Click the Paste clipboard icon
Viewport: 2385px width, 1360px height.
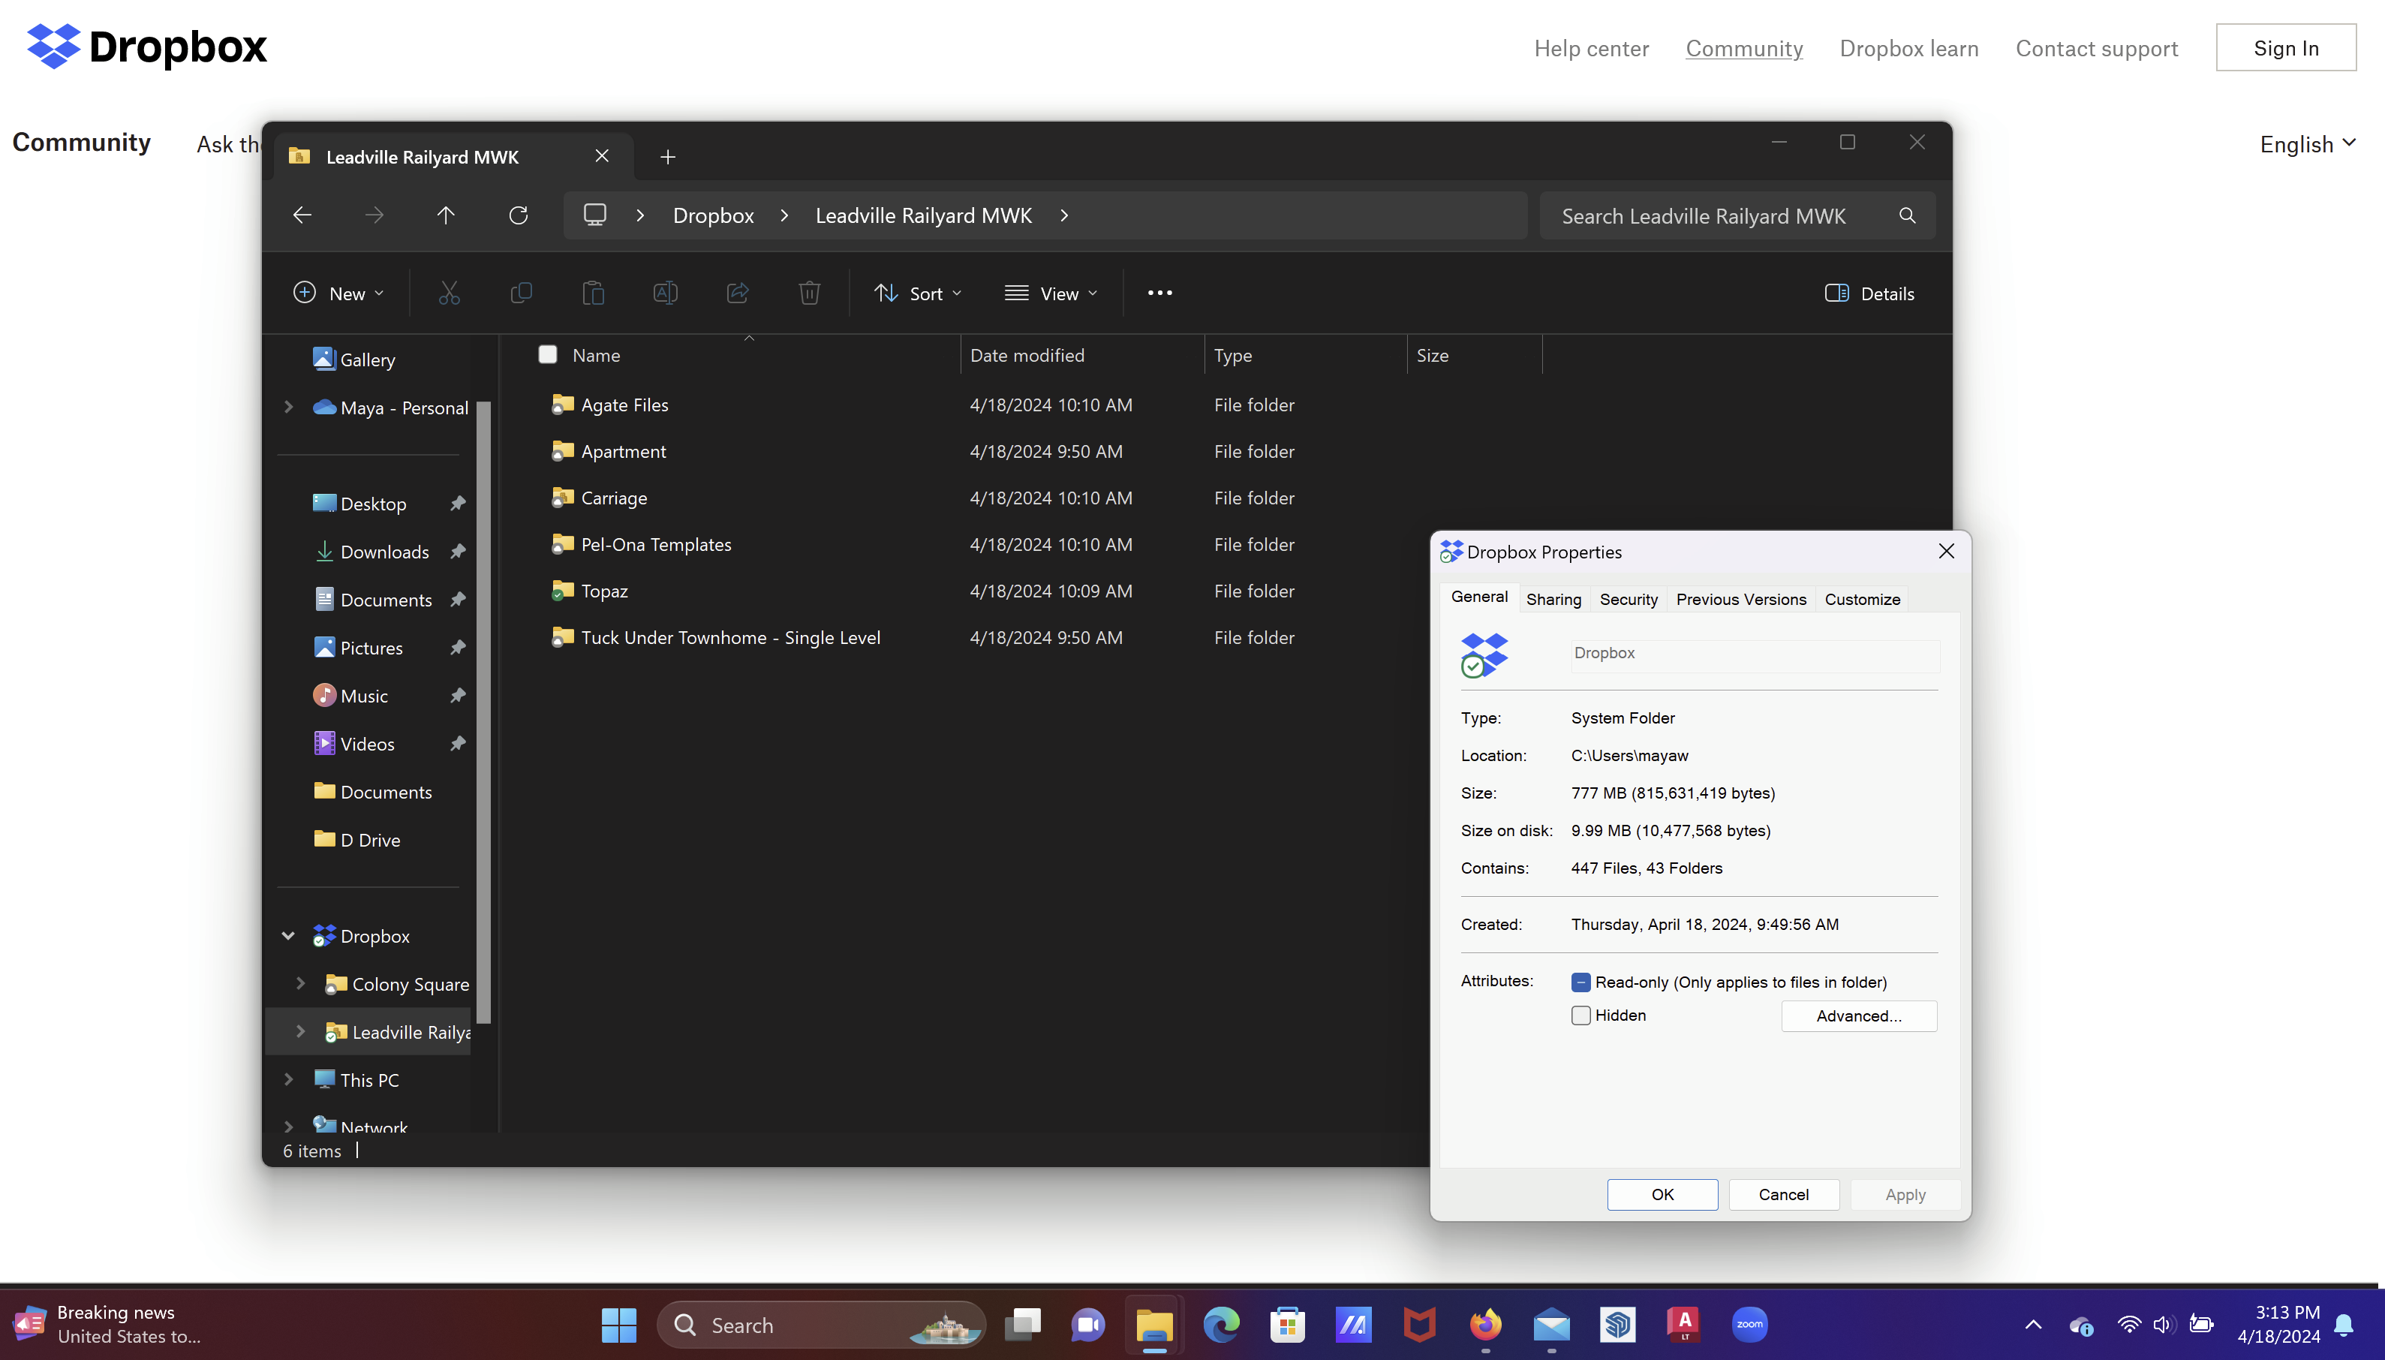pyautogui.click(x=593, y=293)
